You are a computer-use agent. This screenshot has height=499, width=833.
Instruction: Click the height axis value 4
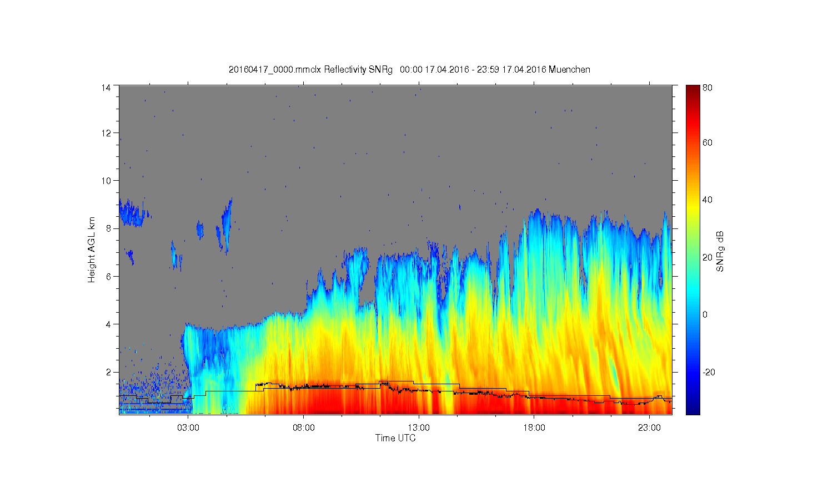coord(109,324)
